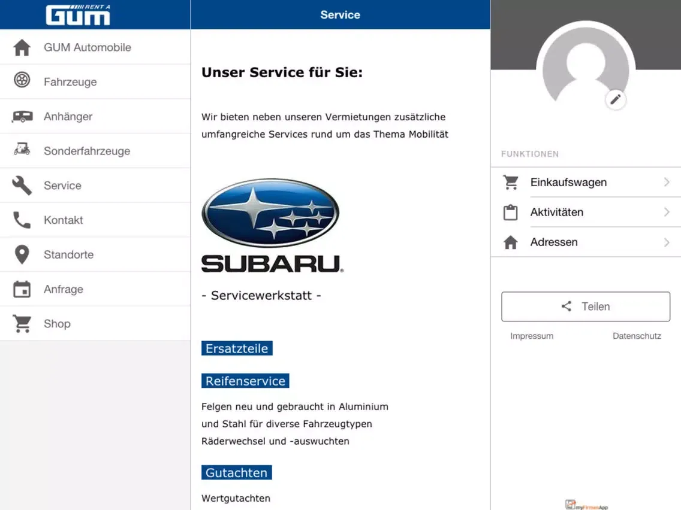
Task: Open Adressen in Funktionen list
Action: click(586, 242)
